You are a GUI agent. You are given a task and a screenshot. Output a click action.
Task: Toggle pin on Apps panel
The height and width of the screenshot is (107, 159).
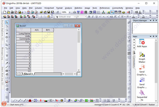(x=153, y=36)
